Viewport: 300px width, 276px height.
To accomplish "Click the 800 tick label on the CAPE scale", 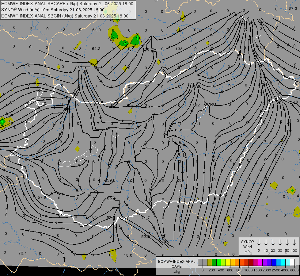I will click(x=239, y=270).
